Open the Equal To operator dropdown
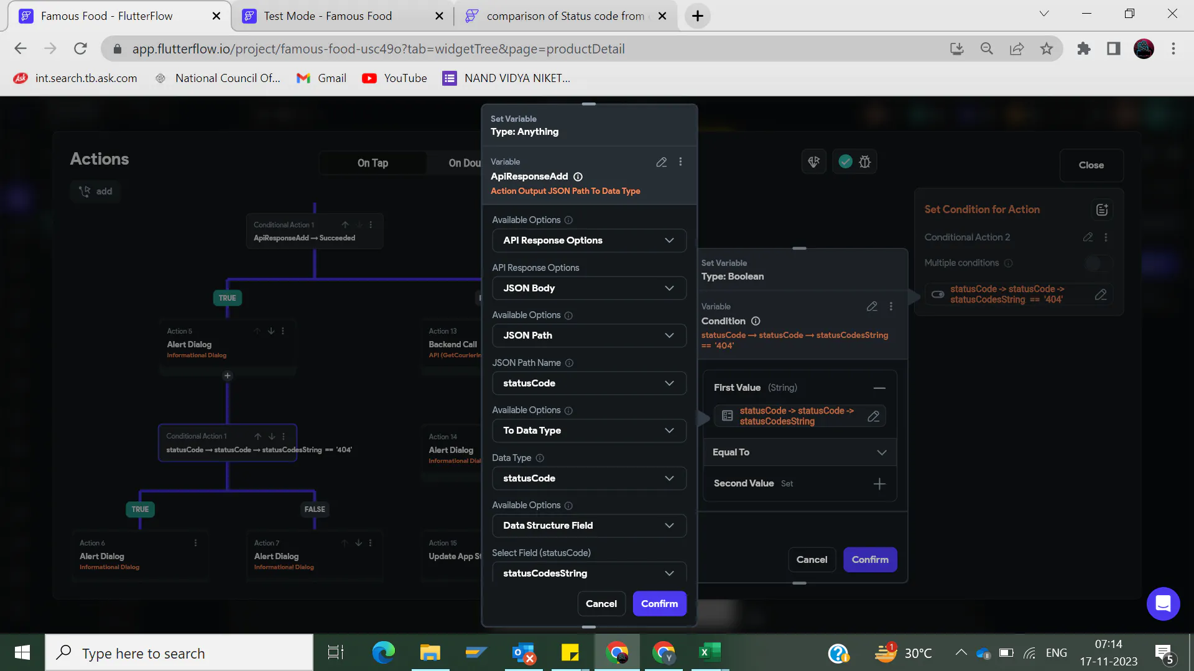Image resolution: width=1194 pixels, height=671 pixels. click(799, 453)
